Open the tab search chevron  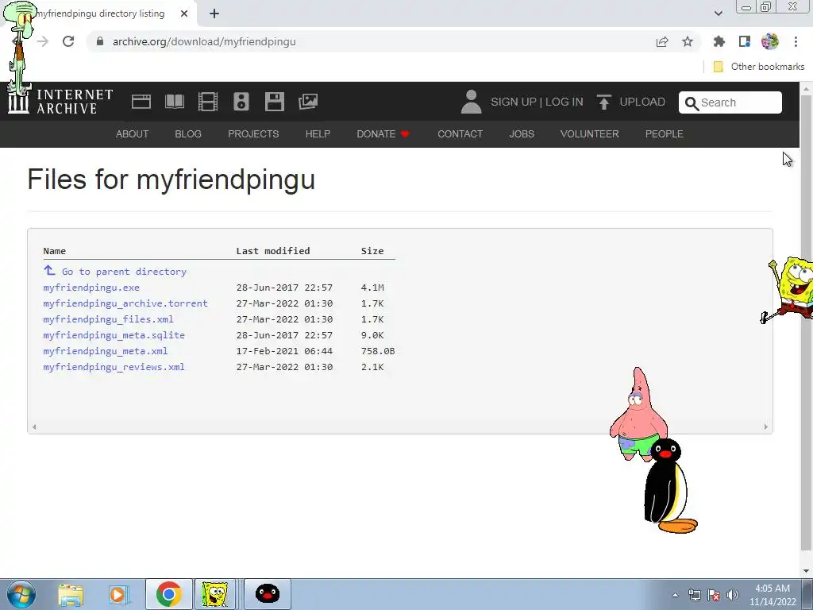(718, 14)
